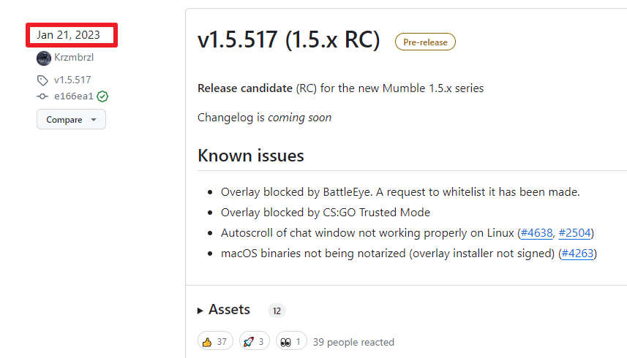Viewport: 627px width, 358px height.
Task: Open Krzmbrzl's user profile link
Action: point(74,58)
